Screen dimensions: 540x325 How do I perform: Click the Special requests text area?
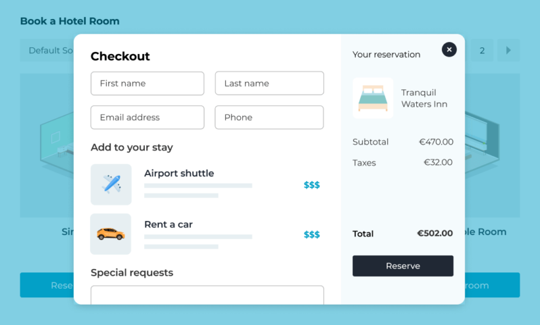(207, 295)
